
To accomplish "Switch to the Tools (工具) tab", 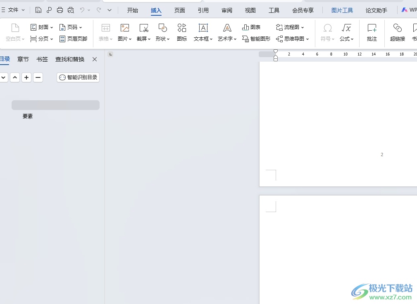I will 274,10.
